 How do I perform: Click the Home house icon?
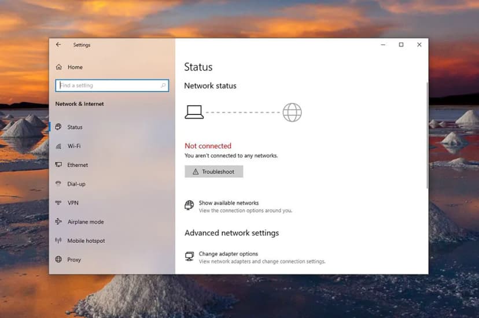point(58,67)
